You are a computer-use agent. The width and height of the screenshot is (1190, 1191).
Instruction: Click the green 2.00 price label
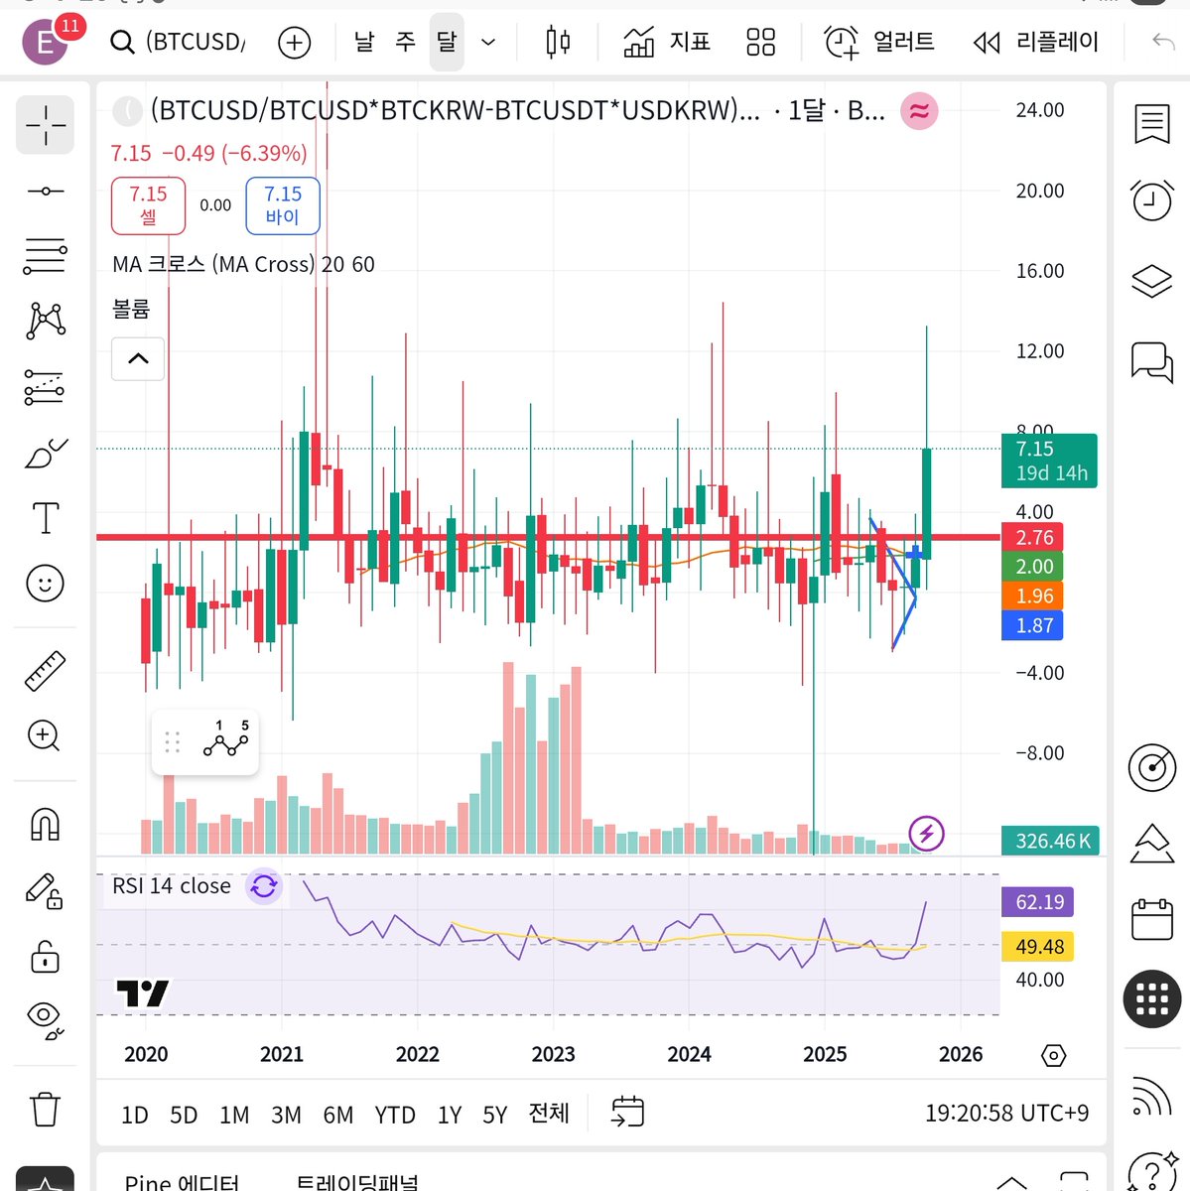pos(1032,567)
